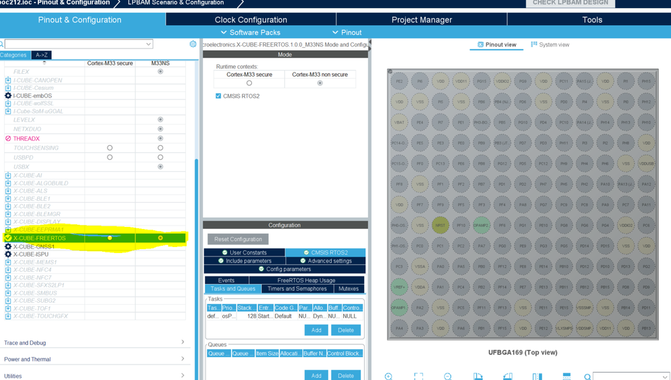
Task: Click download icon beside X-CUBE-AI
Action: click(7, 175)
